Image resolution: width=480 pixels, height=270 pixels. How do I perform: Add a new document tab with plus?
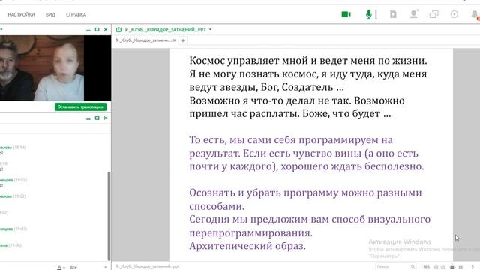[x=183, y=40]
